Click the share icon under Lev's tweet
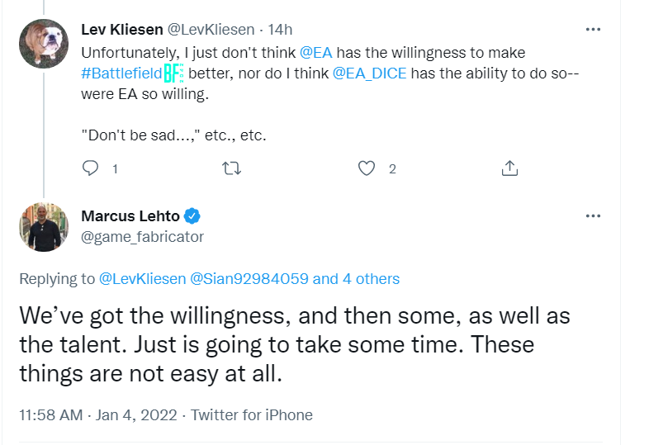Image resolution: width=649 pixels, height=445 pixels. coord(509,168)
